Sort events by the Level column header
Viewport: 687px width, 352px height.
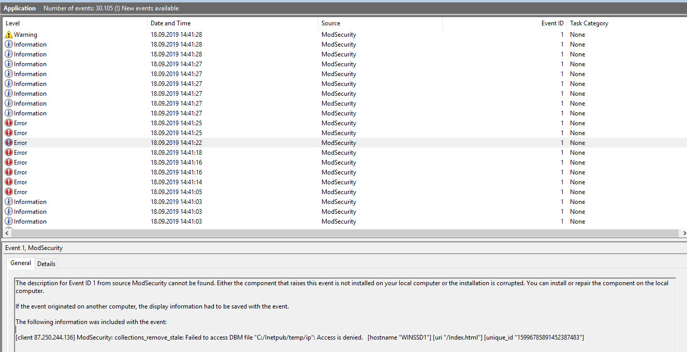[x=75, y=23]
